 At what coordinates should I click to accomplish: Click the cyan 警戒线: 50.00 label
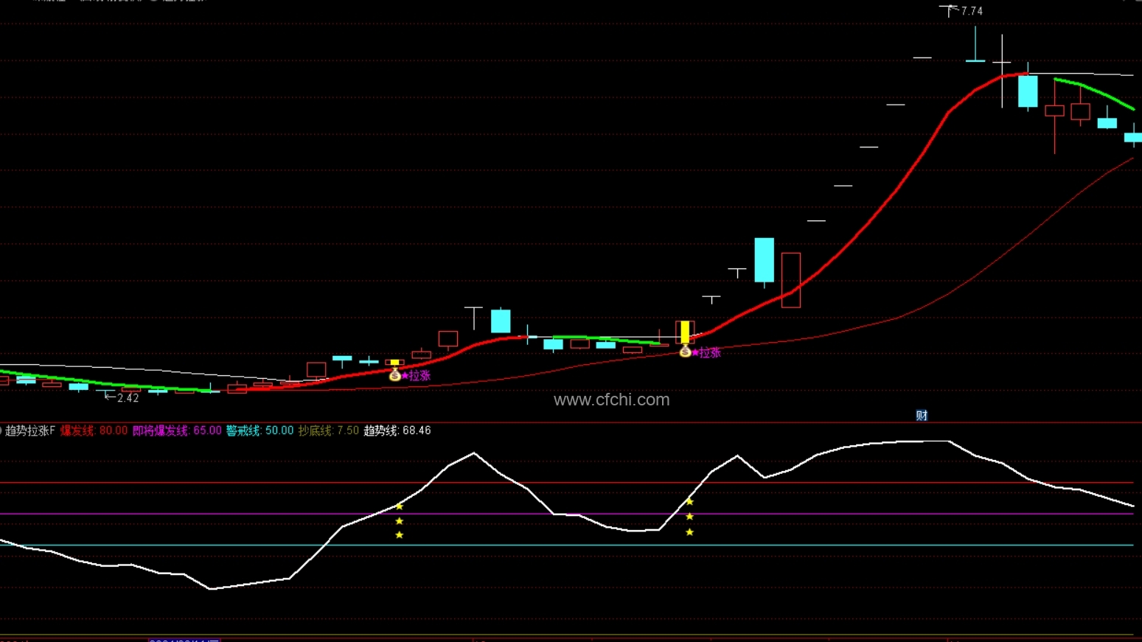(260, 430)
